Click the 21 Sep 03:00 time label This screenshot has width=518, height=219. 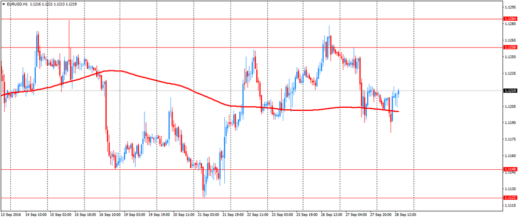click(x=209, y=214)
